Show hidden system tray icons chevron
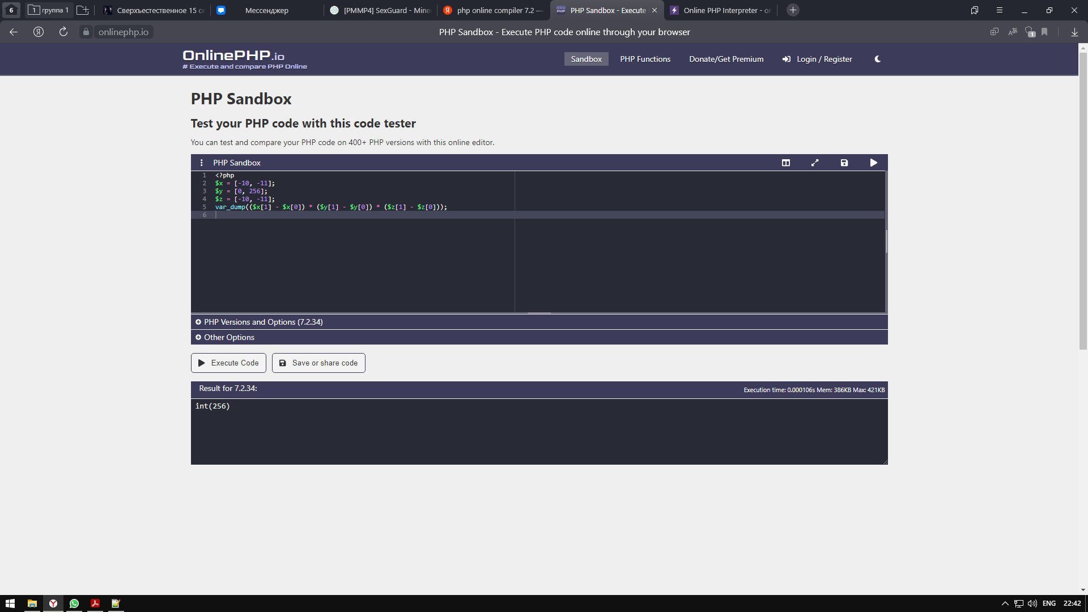Screen dimensions: 1088x612 pyautogui.click(x=1005, y=603)
